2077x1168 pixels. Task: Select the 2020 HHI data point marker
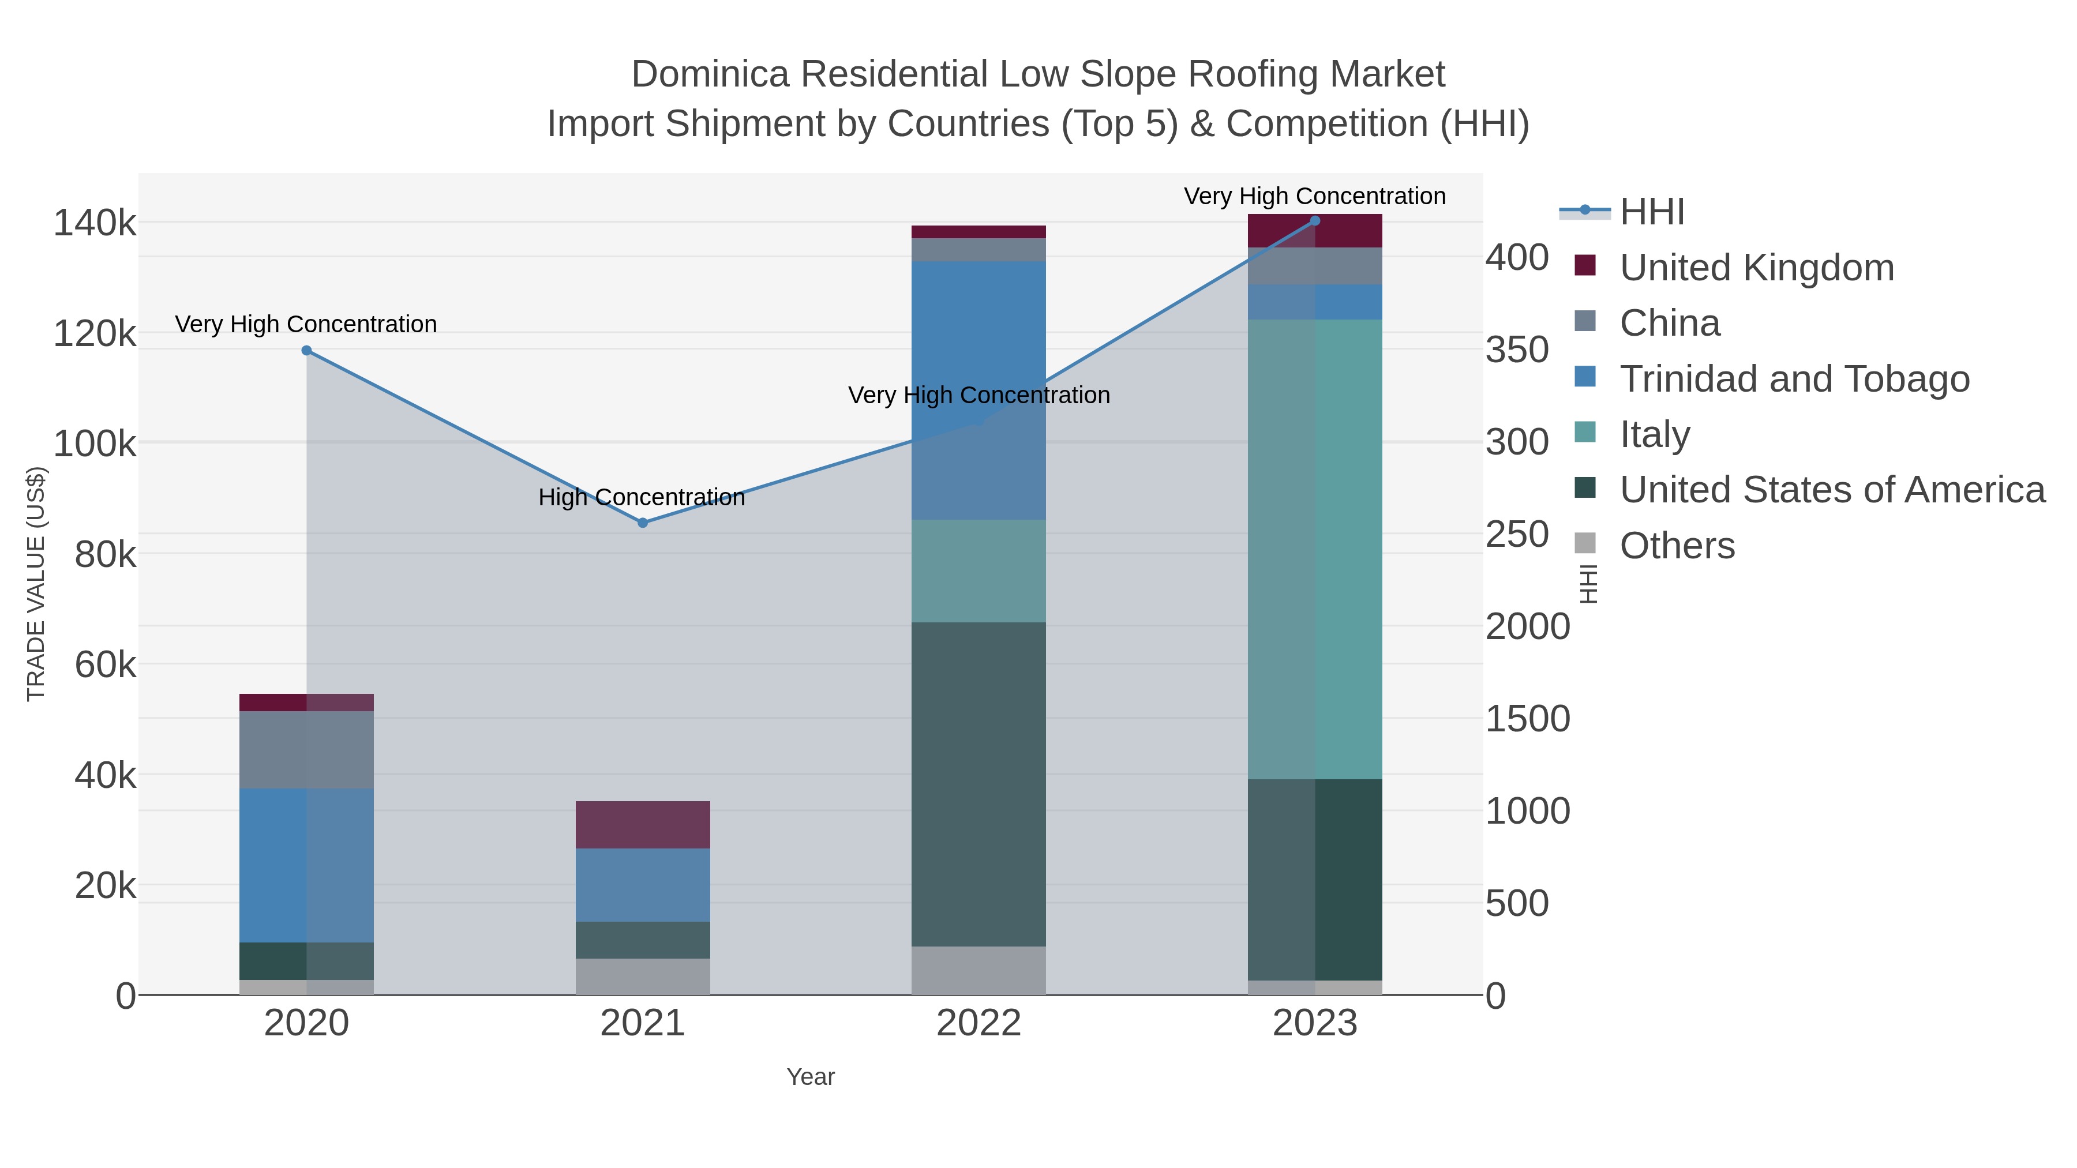pos(306,351)
